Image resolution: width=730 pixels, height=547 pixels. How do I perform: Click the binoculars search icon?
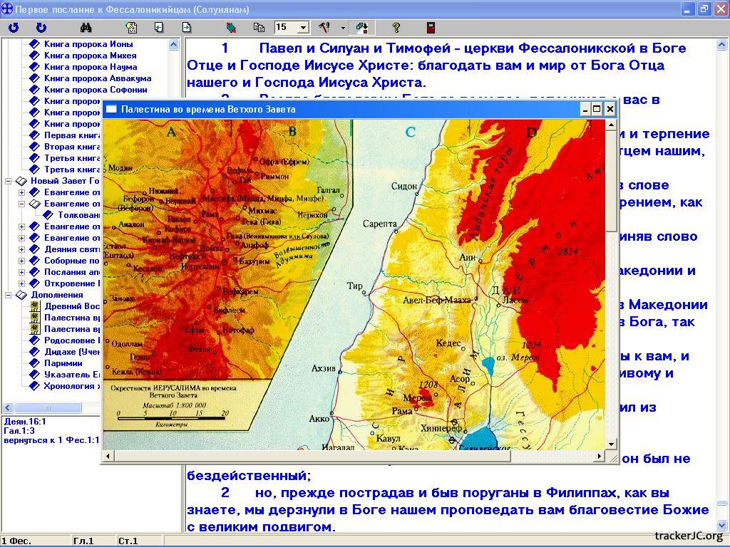click(86, 28)
